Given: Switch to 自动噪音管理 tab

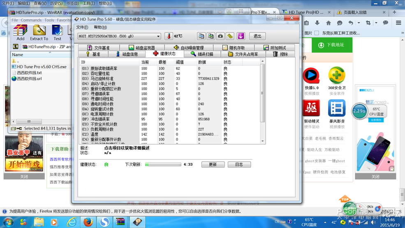Looking at the screenshot, I should (x=189, y=48).
